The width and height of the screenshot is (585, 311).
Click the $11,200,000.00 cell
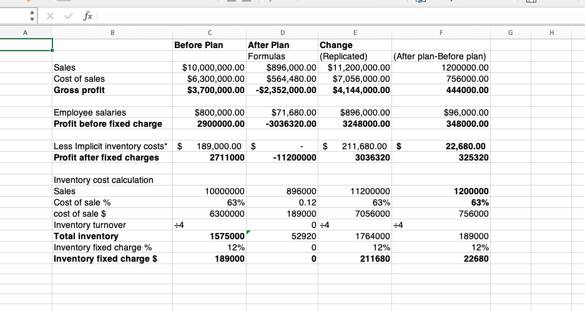click(355, 67)
